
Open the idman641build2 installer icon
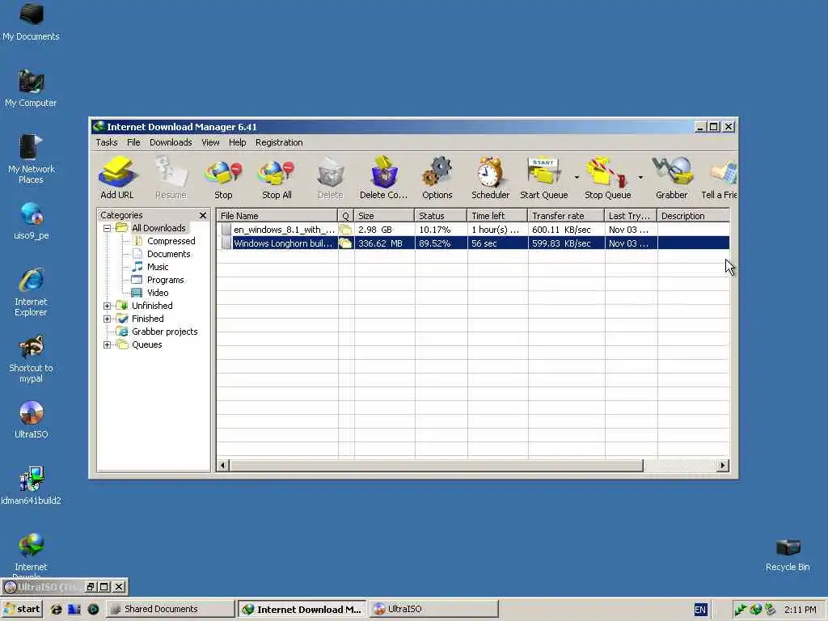(x=31, y=485)
